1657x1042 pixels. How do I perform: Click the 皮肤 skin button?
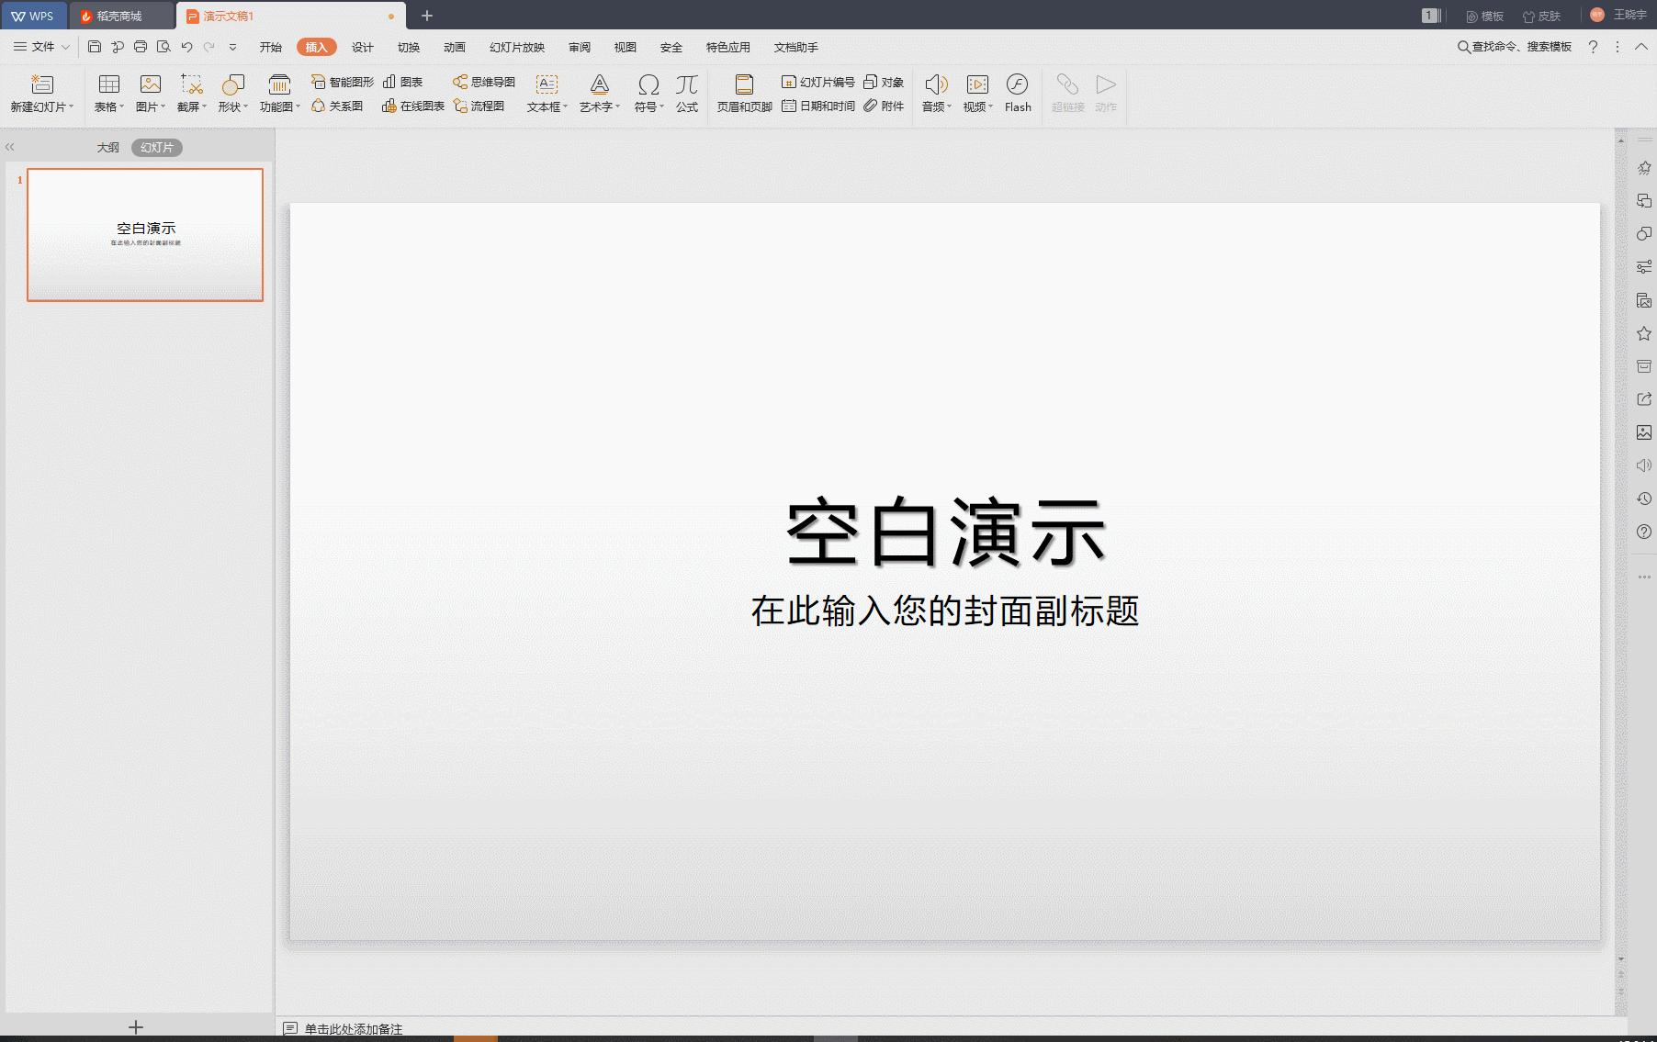(x=1541, y=16)
